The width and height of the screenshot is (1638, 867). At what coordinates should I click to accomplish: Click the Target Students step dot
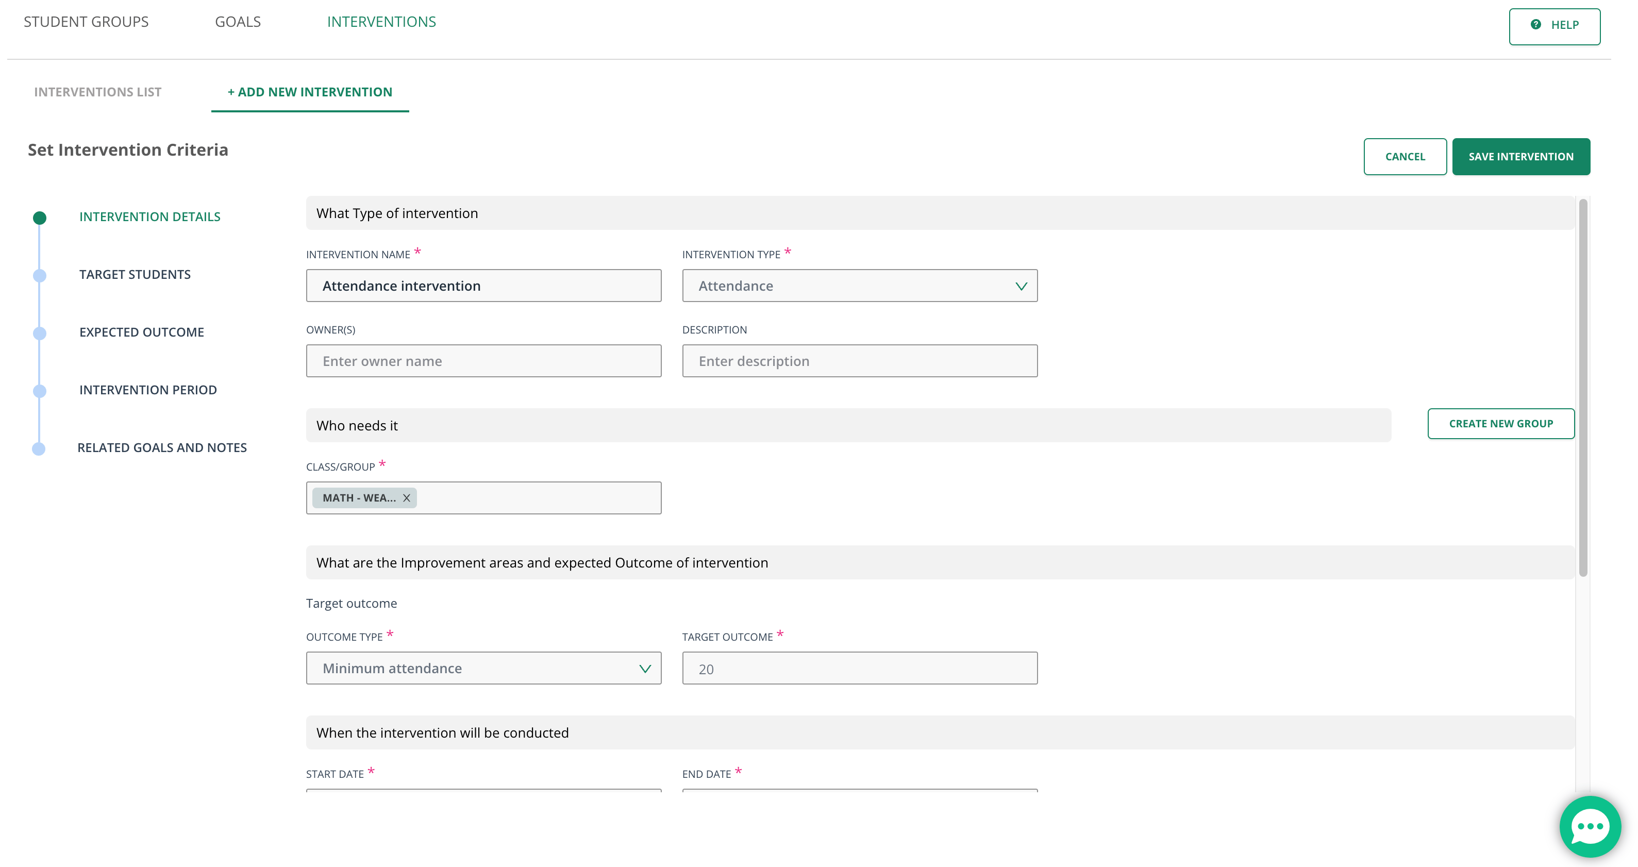39,275
